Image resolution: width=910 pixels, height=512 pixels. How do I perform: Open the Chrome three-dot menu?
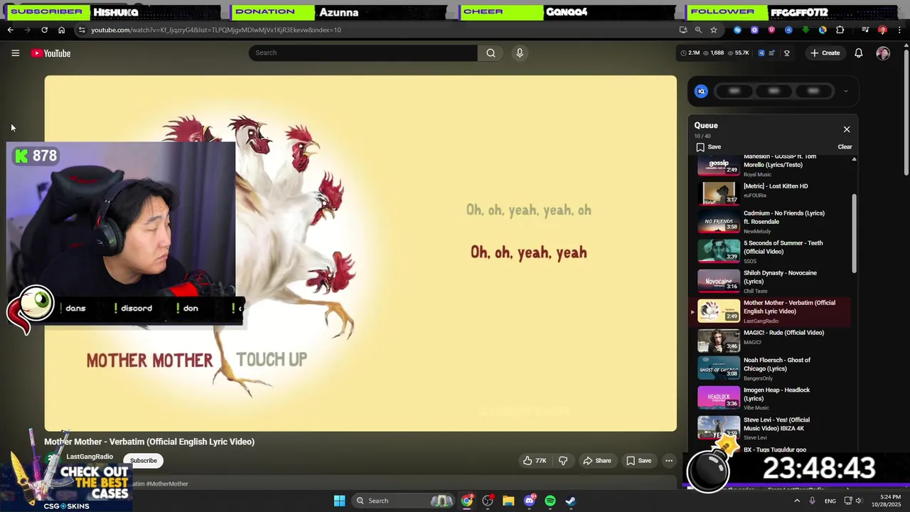click(899, 30)
